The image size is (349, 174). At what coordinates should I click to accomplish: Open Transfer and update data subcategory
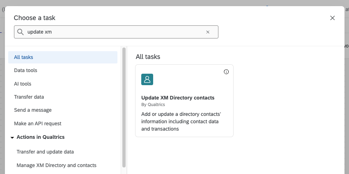(45, 151)
